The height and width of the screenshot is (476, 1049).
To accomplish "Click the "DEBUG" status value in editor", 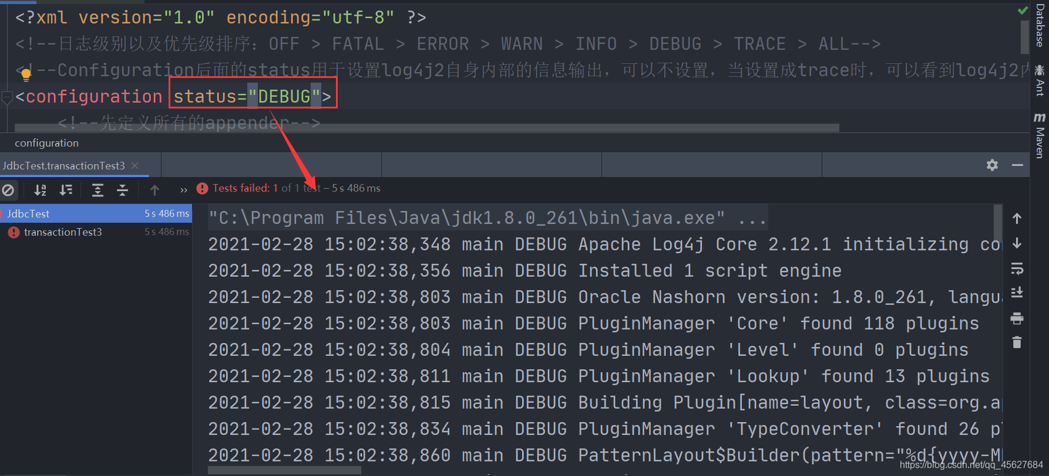I will tap(284, 96).
